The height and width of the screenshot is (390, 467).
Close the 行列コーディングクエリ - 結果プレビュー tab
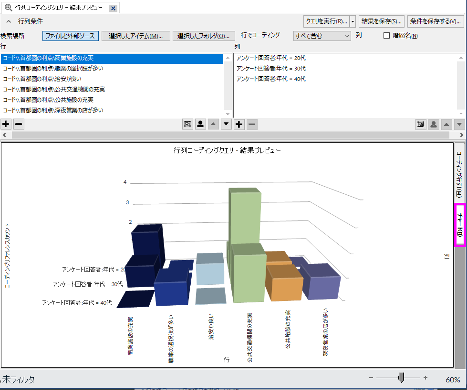click(x=113, y=9)
